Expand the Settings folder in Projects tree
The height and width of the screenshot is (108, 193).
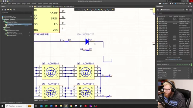[3, 27]
